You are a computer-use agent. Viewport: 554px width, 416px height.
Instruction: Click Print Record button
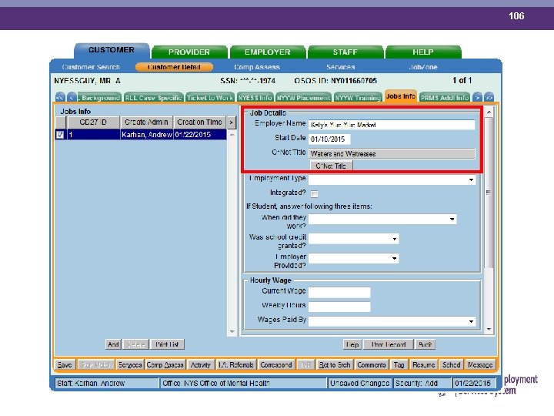point(388,344)
